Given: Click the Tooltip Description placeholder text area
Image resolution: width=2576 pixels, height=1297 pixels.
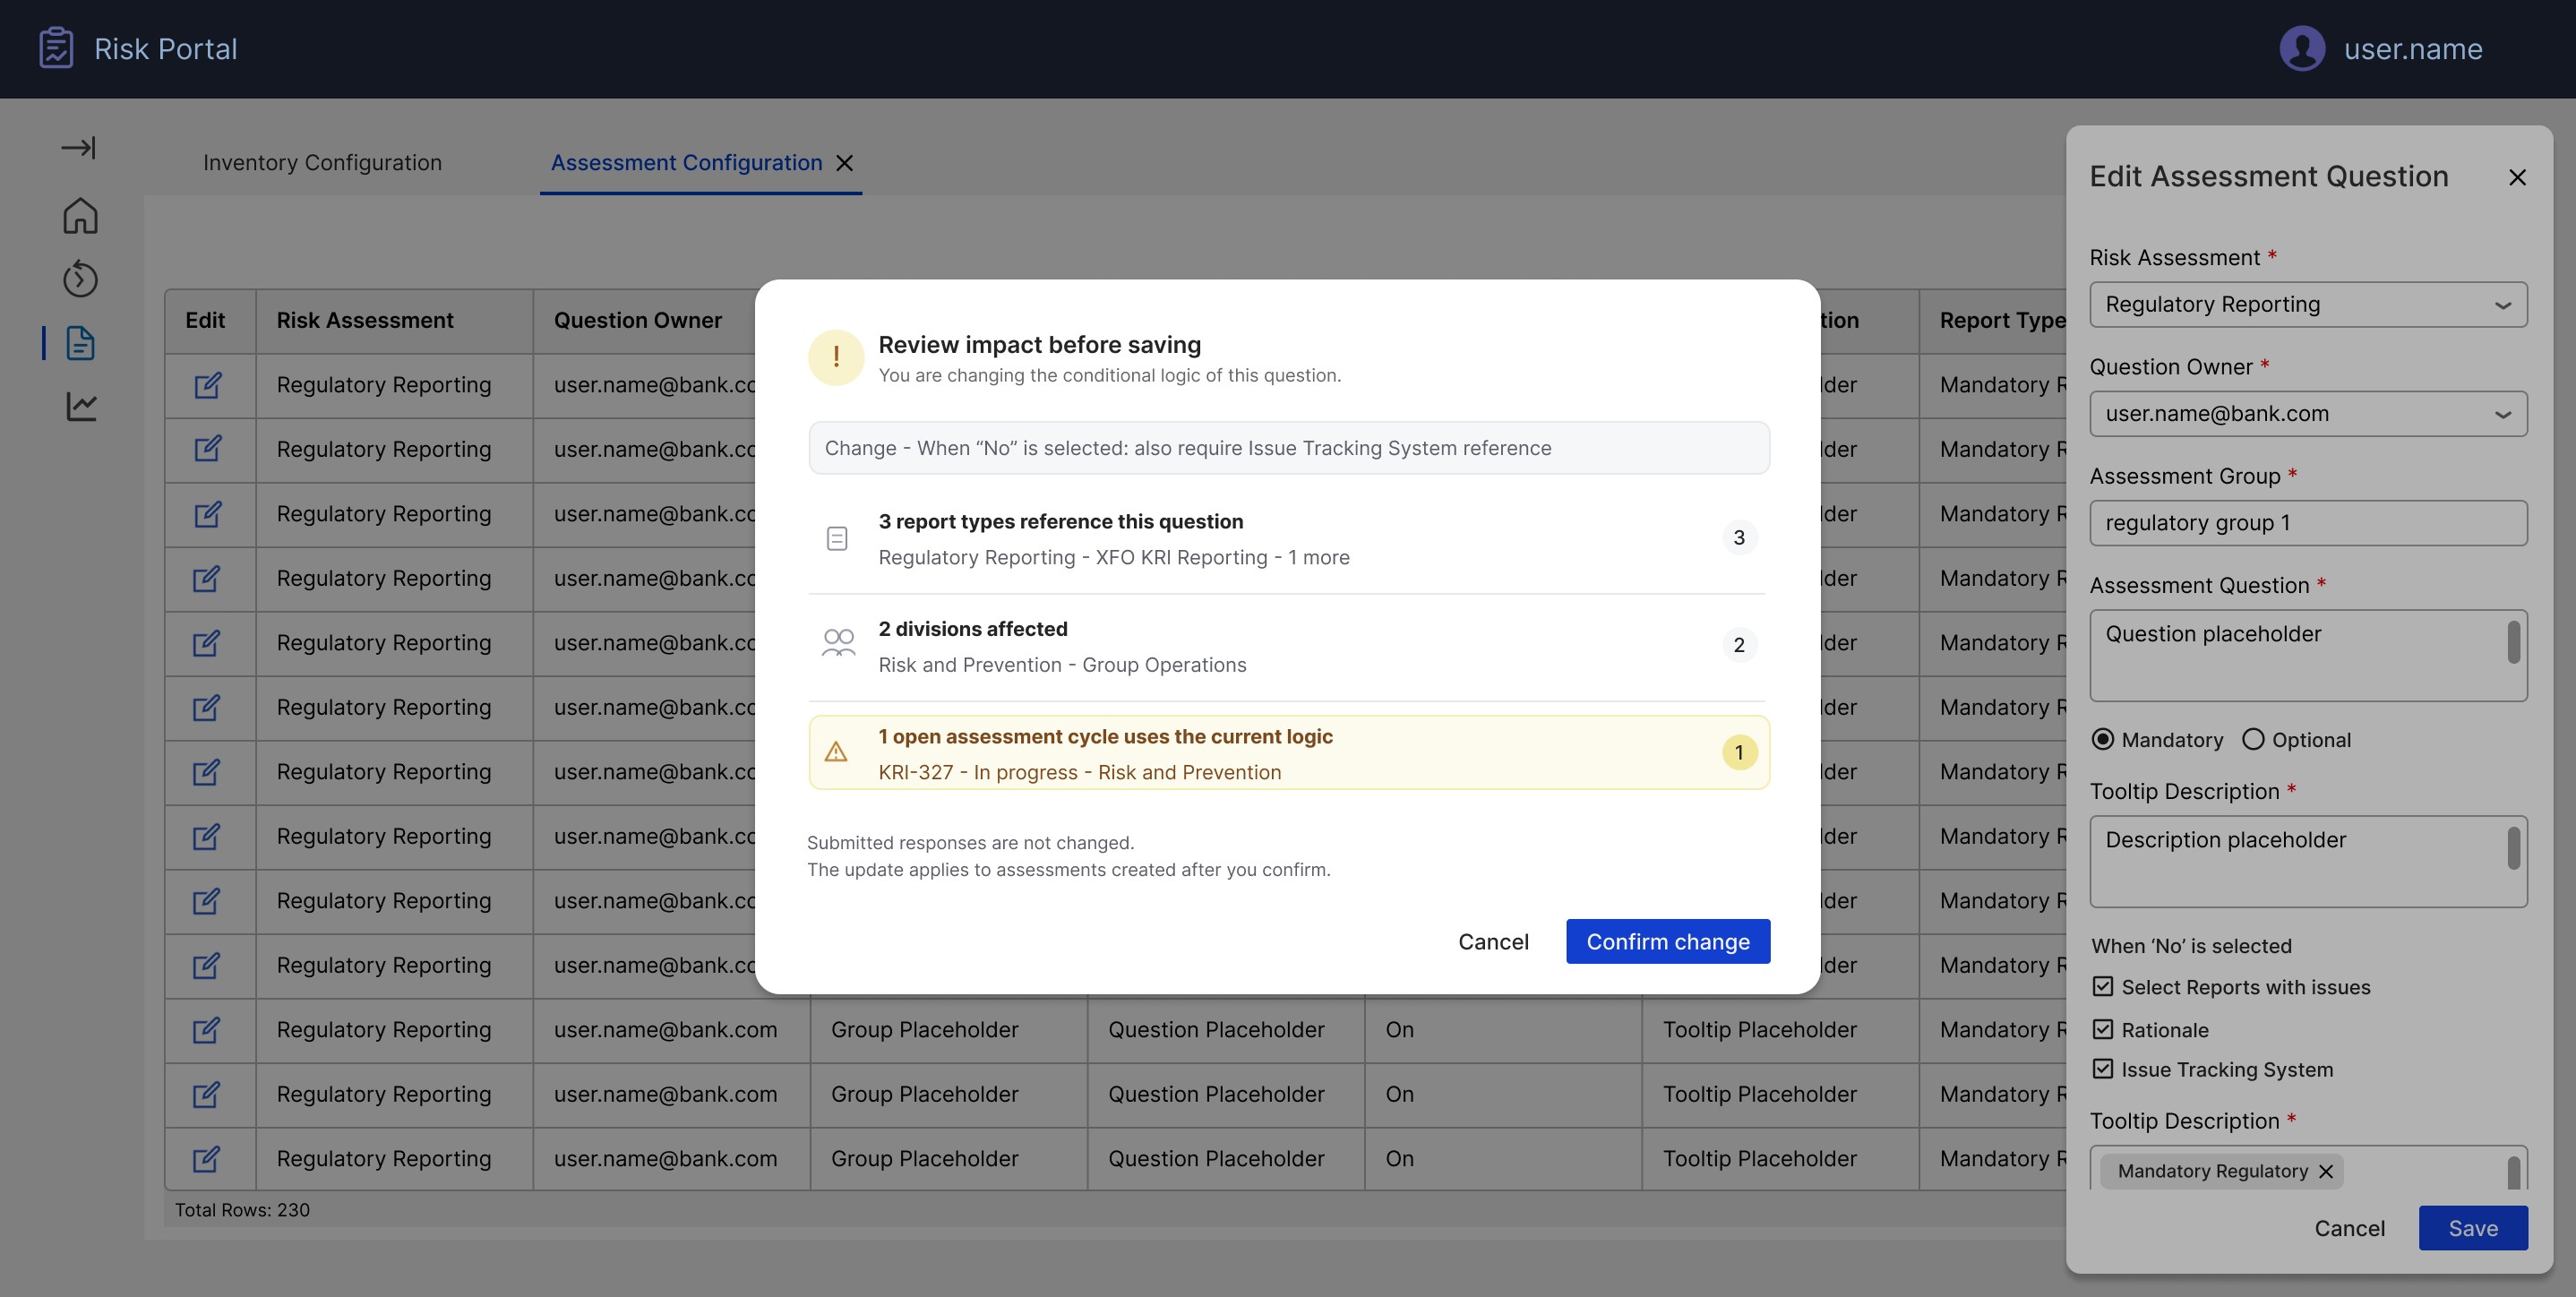Looking at the screenshot, I should (x=2308, y=862).
